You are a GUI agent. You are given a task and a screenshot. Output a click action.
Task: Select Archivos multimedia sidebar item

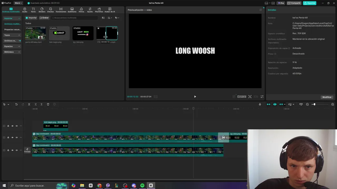tap(12, 24)
